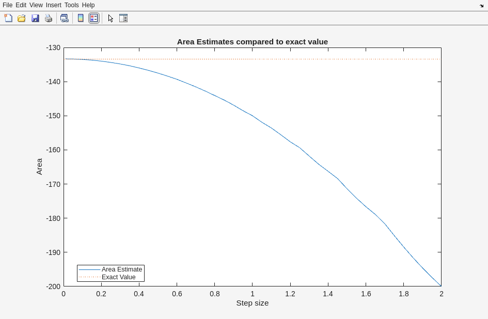Click the plot title 'Area Estimates compared to exact value'
The image size is (488, 319).
(252, 42)
